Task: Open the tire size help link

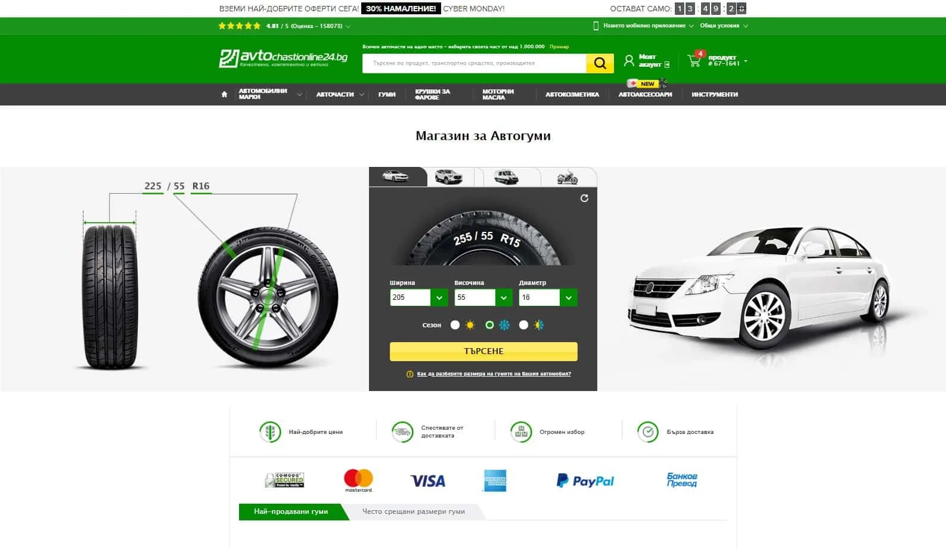Action: point(494,374)
